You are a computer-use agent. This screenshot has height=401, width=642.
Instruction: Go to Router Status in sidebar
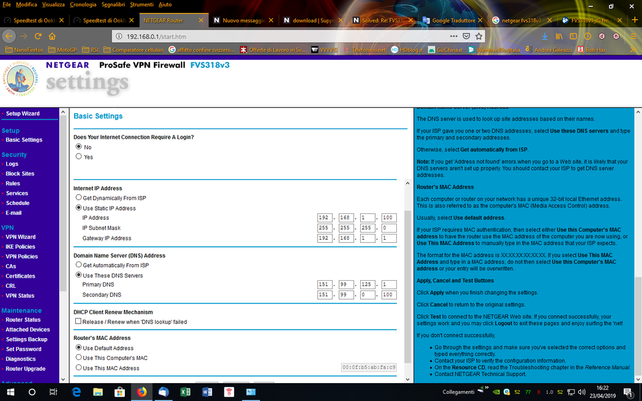click(x=23, y=319)
